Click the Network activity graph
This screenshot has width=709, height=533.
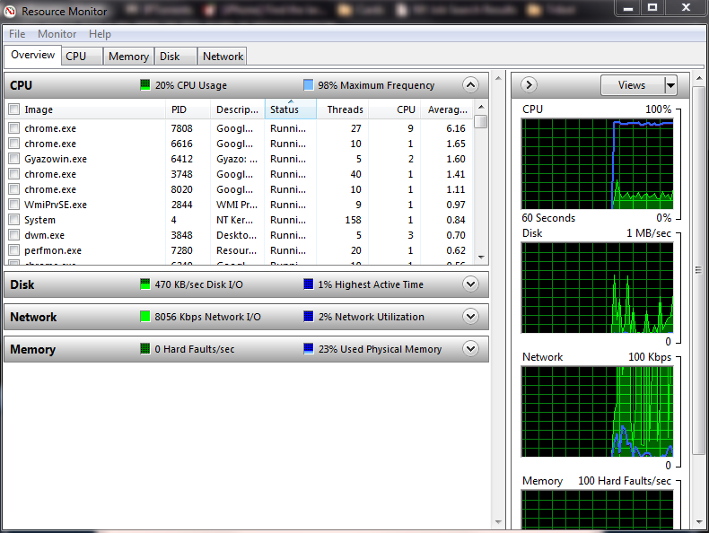tap(598, 411)
